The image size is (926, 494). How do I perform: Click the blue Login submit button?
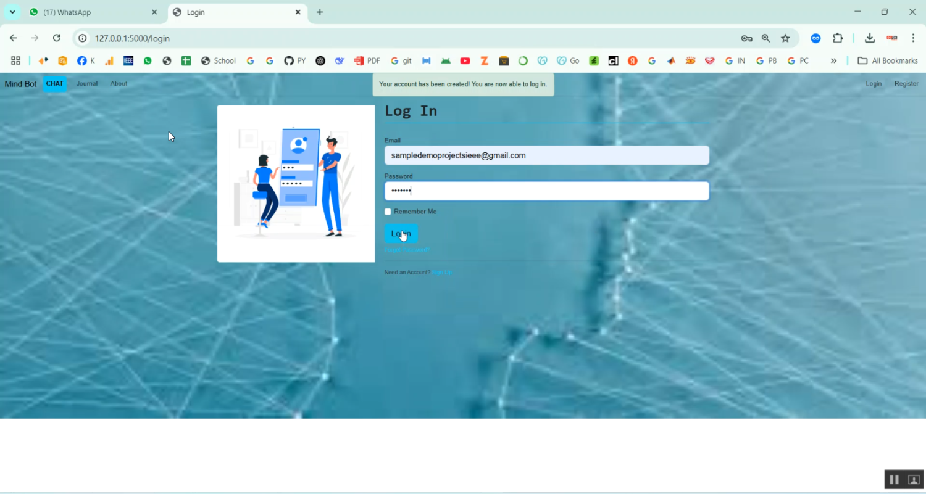point(401,234)
